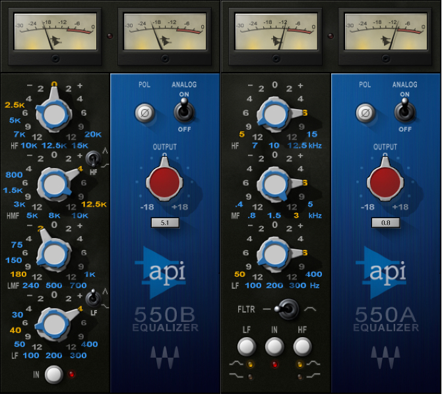Click the 550B LF gain knob
Viewport: 442px width, 394px height.
[x=53, y=324]
